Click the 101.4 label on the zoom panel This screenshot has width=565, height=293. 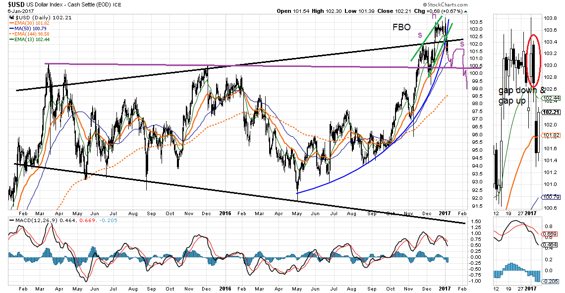(550, 160)
